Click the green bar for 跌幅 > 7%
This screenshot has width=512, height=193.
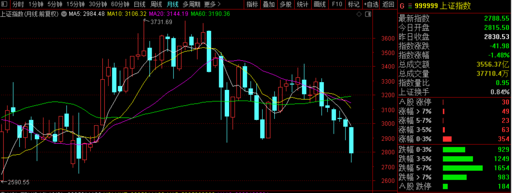pos(455,177)
